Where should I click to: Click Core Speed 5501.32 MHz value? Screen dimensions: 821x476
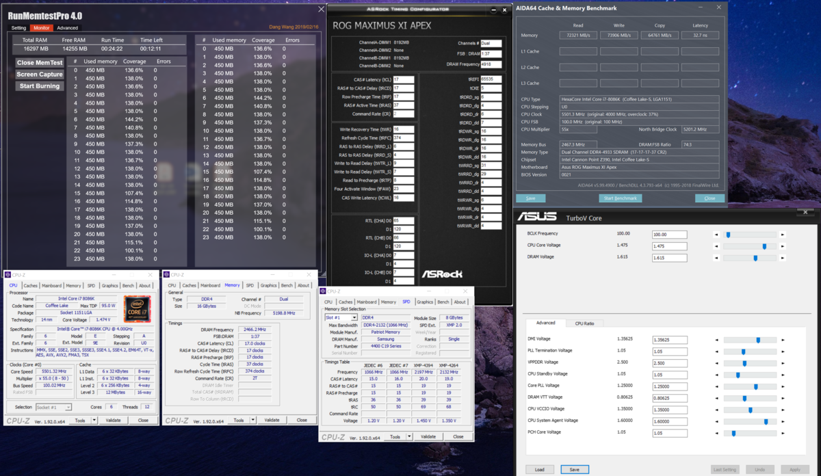point(55,371)
